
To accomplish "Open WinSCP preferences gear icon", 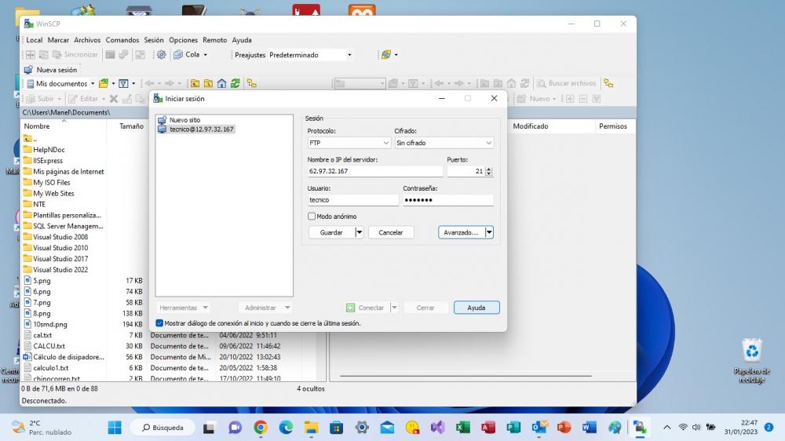I will 161,55.
